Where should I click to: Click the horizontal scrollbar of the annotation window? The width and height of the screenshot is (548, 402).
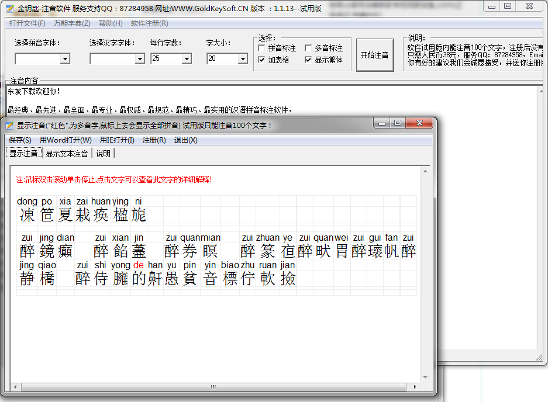[x=213, y=387]
